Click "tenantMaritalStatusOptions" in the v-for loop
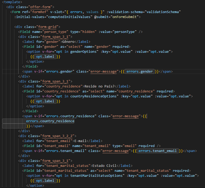Viewport: 205px width, 188px height. tap(98, 176)
